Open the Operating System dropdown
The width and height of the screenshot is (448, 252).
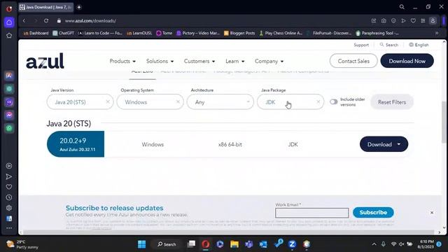(150, 102)
